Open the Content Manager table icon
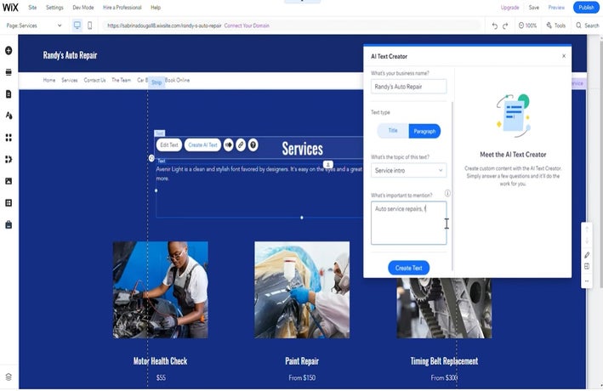This screenshot has width=603, height=391. tap(9, 202)
